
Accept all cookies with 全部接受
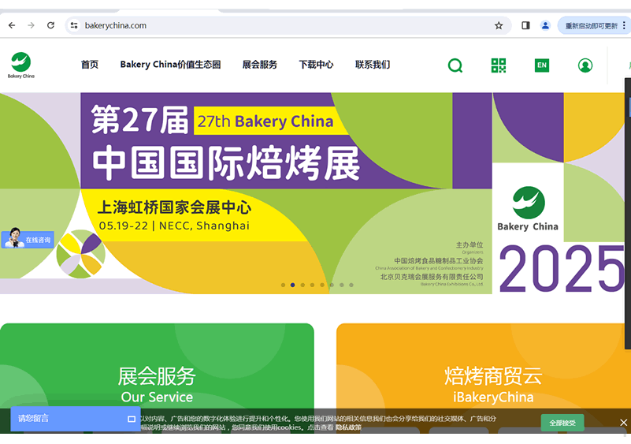[562, 423]
